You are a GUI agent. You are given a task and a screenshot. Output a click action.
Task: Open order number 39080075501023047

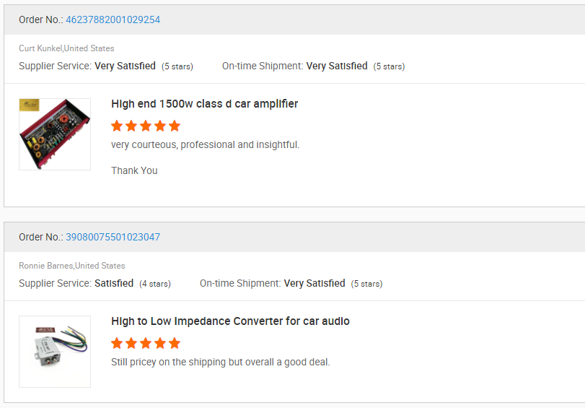[x=113, y=237]
